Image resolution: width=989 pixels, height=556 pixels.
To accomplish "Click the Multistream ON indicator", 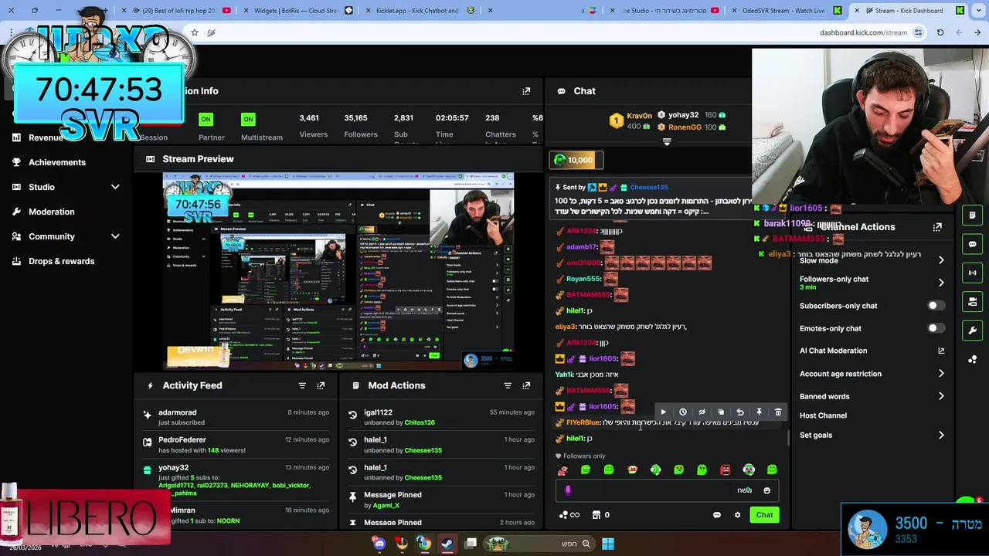I will [x=248, y=119].
